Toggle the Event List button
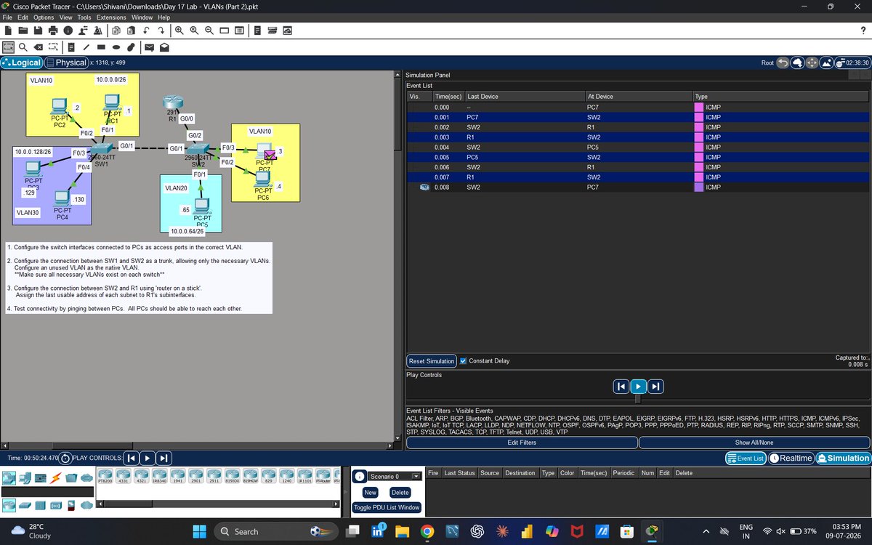The width and height of the screenshot is (872, 545). coord(746,458)
